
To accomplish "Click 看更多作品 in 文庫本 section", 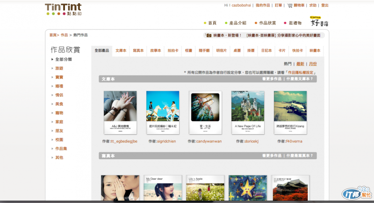I will 272,79.
